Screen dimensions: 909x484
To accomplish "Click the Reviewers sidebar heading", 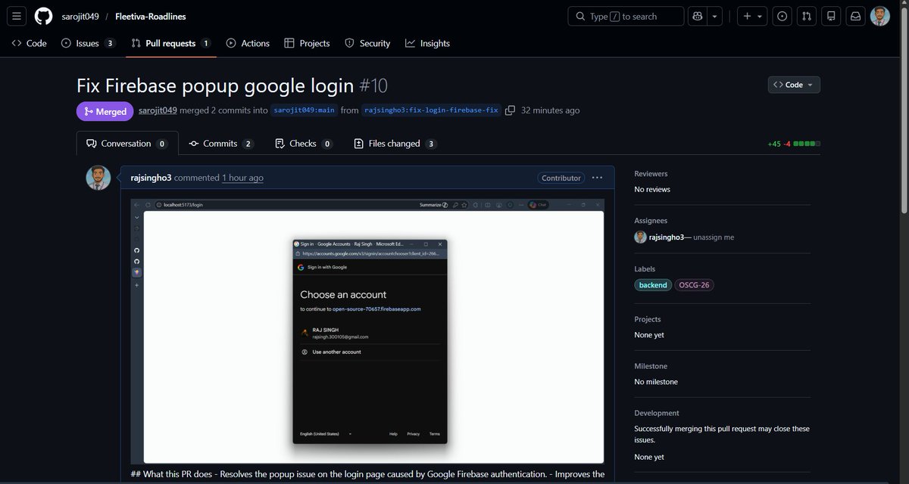I will coord(651,173).
